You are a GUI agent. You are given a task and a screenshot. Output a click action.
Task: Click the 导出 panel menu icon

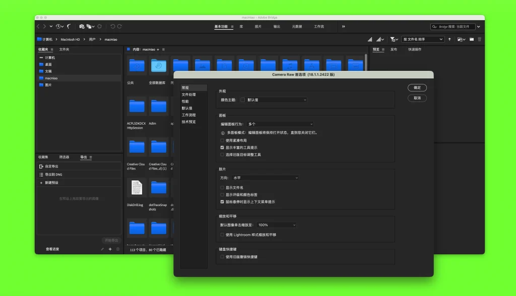click(x=91, y=157)
